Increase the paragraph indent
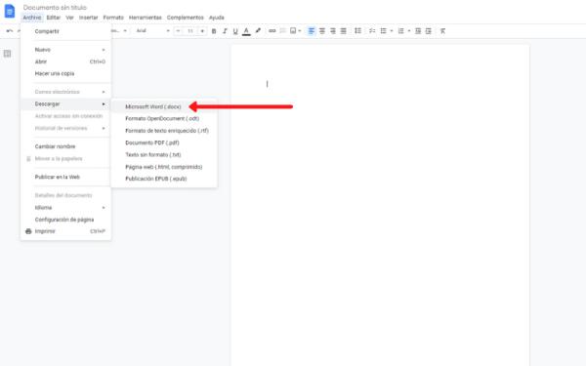Image resolution: width=586 pixels, height=366 pixels. (x=429, y=31)
